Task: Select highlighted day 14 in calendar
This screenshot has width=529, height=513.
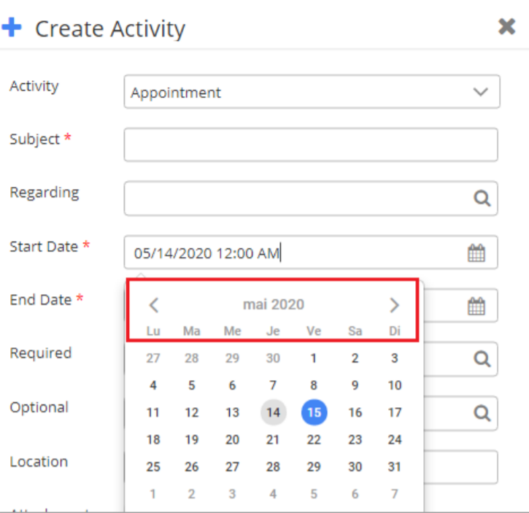Action: click(x=273, y=412)
